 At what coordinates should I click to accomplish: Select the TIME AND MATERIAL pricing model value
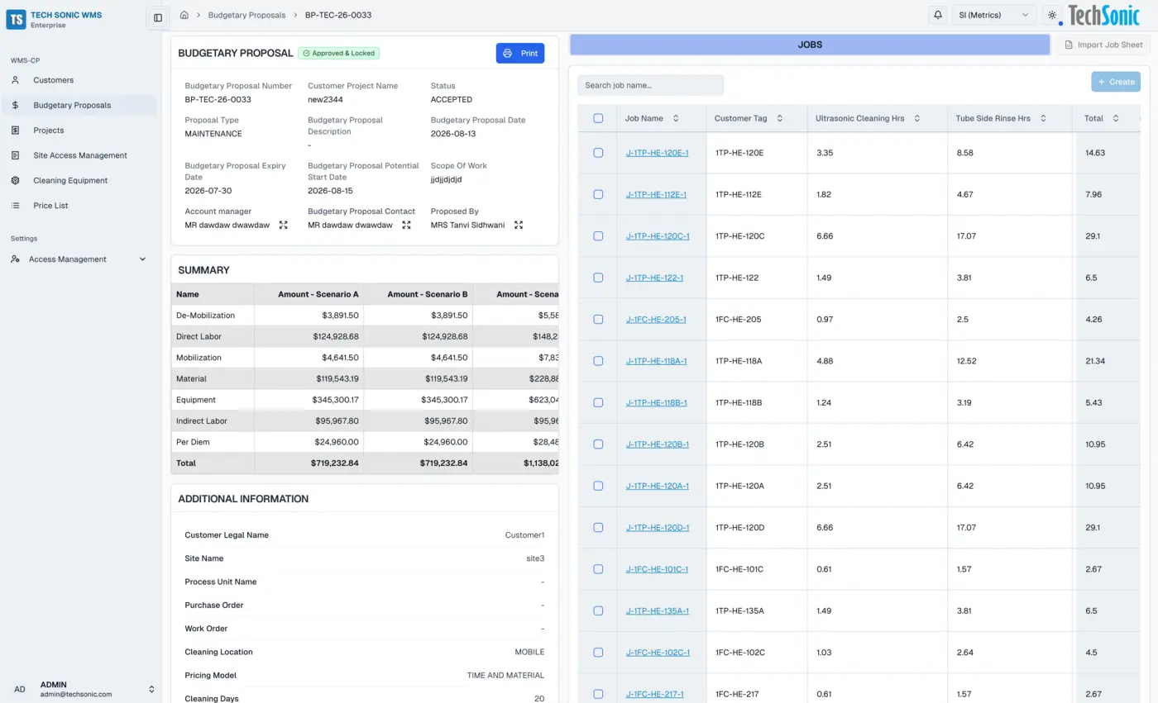(x=505, y=675)
